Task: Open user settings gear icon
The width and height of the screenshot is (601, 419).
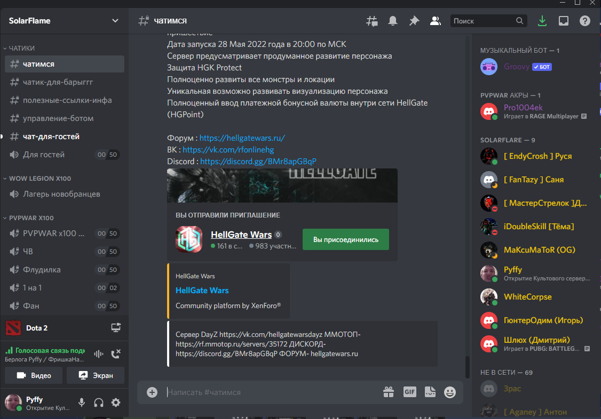Action: (116, 402)
